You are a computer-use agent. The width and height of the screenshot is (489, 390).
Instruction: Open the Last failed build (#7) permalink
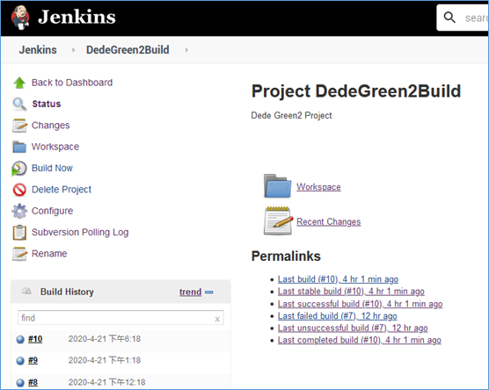(x=338, y=316)
